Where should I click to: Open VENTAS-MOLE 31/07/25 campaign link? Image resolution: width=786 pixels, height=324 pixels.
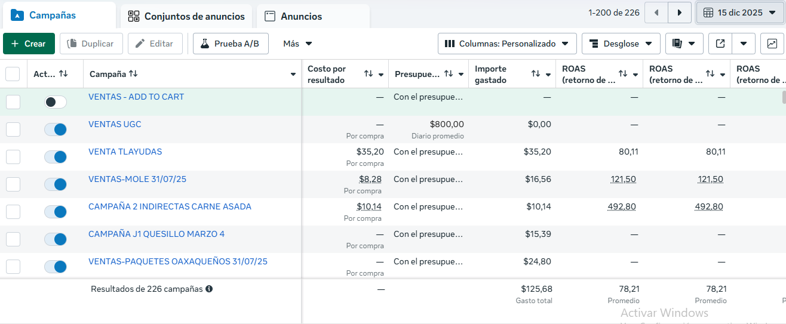[x=137, y=179]
